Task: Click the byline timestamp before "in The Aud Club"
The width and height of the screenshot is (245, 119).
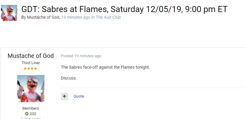Action: click(x=76, y=17)
